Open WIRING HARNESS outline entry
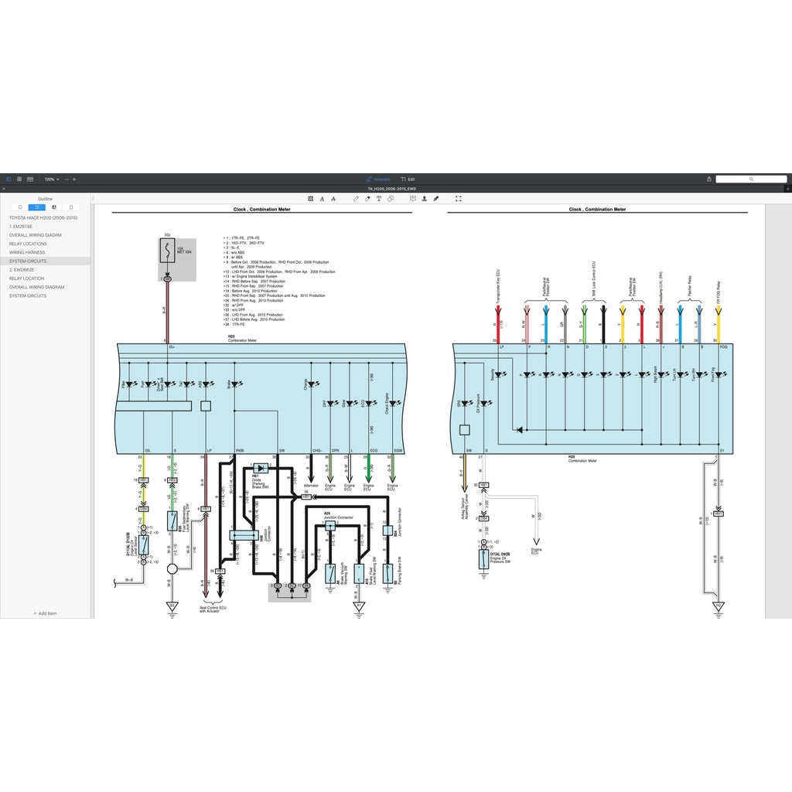The width and height of the screenshot is (792, 792). pyautogui.click(x=27, y=252)
